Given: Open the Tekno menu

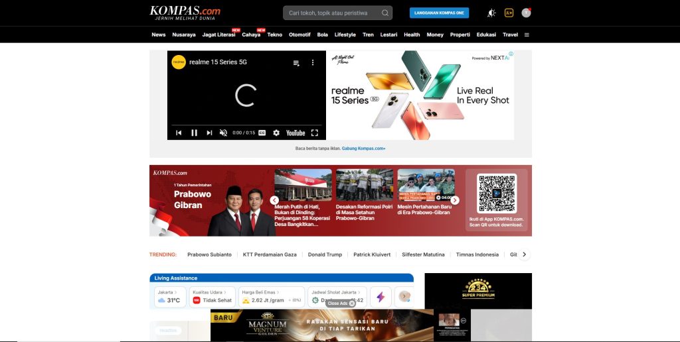Looking at the screenshot, I should [274, 34].
